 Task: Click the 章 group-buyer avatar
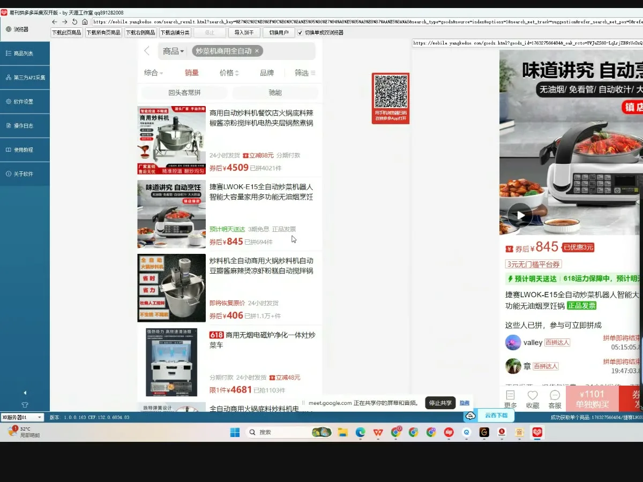(x=513, y=366)
